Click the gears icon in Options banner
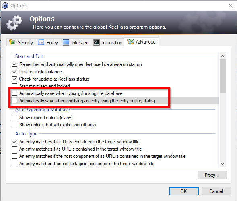This screenshot has height=201, width=237. click(14, 23)
